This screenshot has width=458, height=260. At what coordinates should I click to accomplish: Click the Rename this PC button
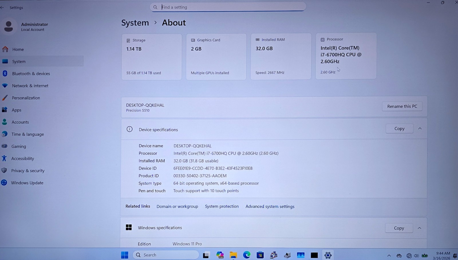[x=402, y=106]
